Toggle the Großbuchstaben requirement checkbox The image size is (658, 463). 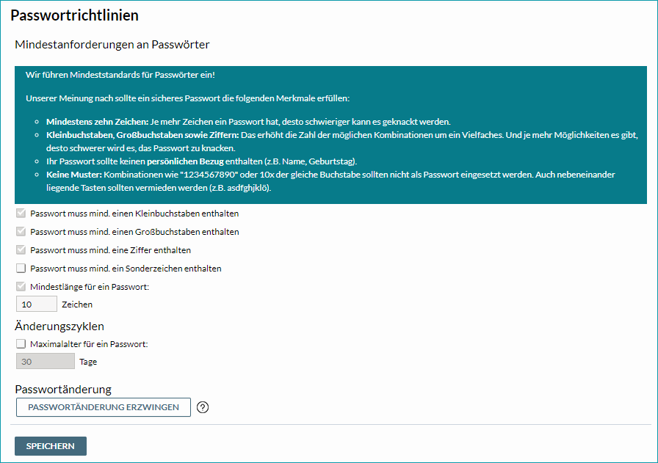(21, 232)
